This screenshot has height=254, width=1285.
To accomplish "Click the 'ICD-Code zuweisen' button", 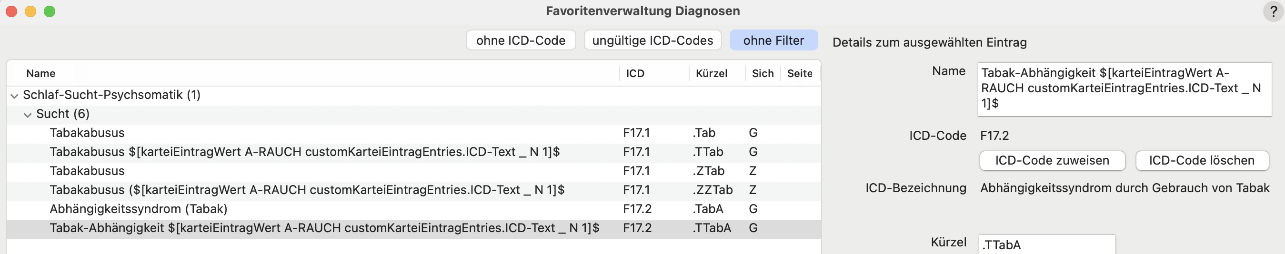I will [x=1052, y=160].
